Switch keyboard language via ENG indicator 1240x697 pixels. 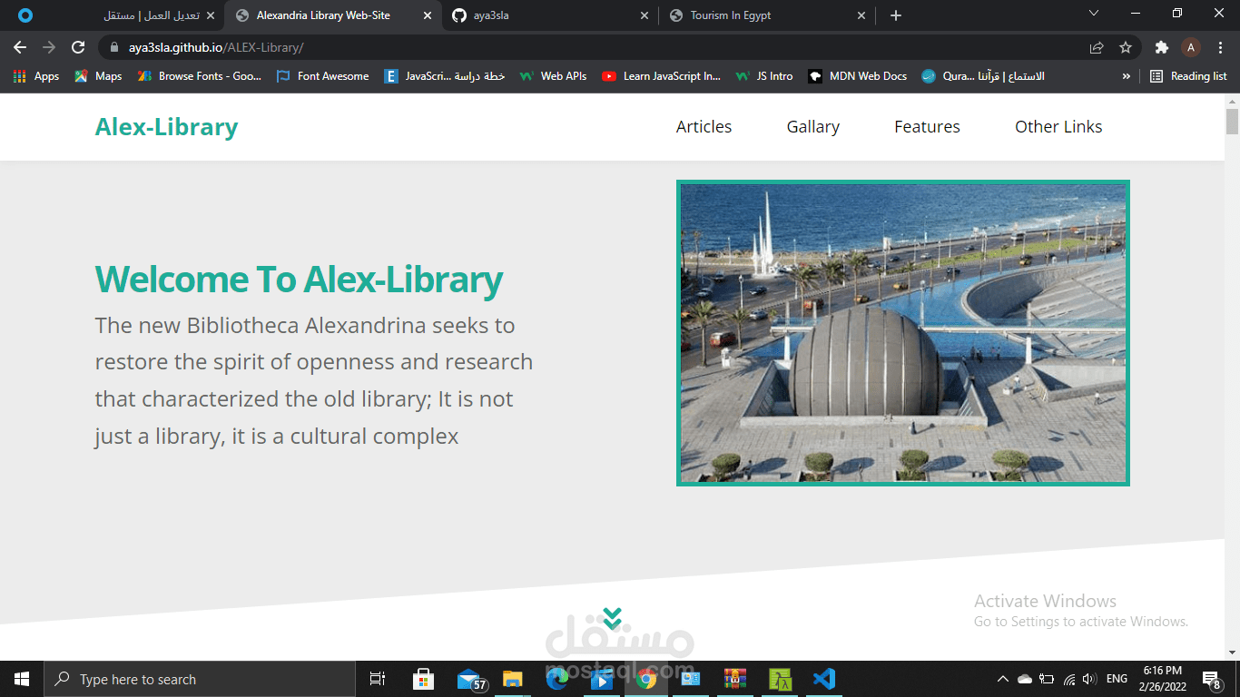[x=1116, y=678]
